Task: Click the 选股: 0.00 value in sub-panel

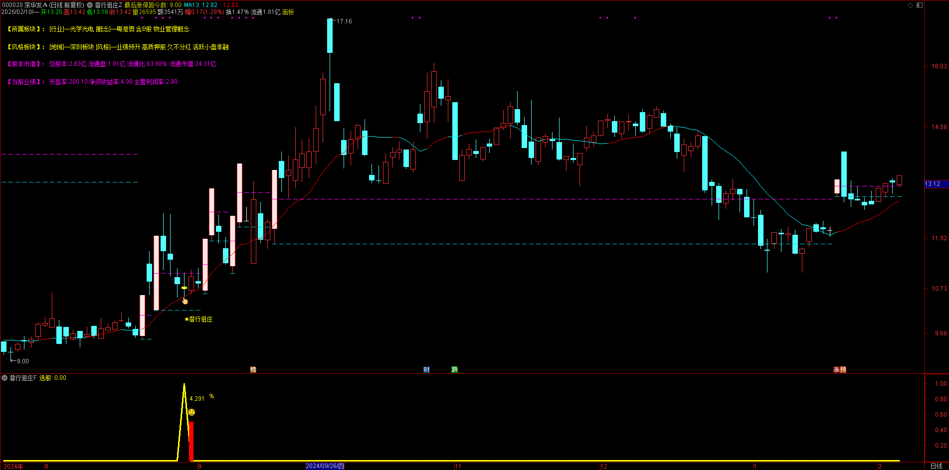Action: 53,378
